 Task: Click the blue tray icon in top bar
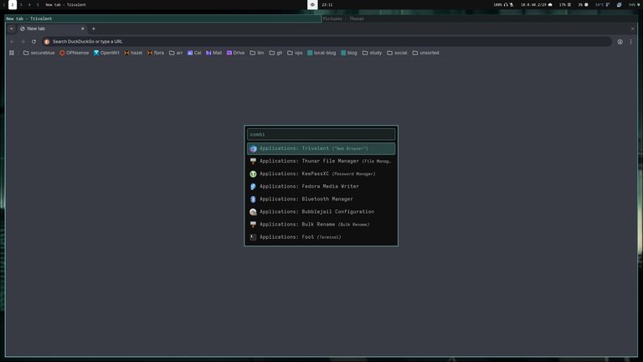click(620, 5)
